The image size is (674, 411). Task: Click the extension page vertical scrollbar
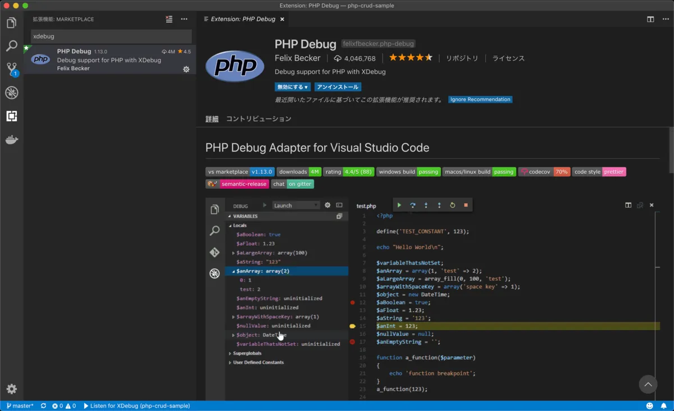coord(671,150)
